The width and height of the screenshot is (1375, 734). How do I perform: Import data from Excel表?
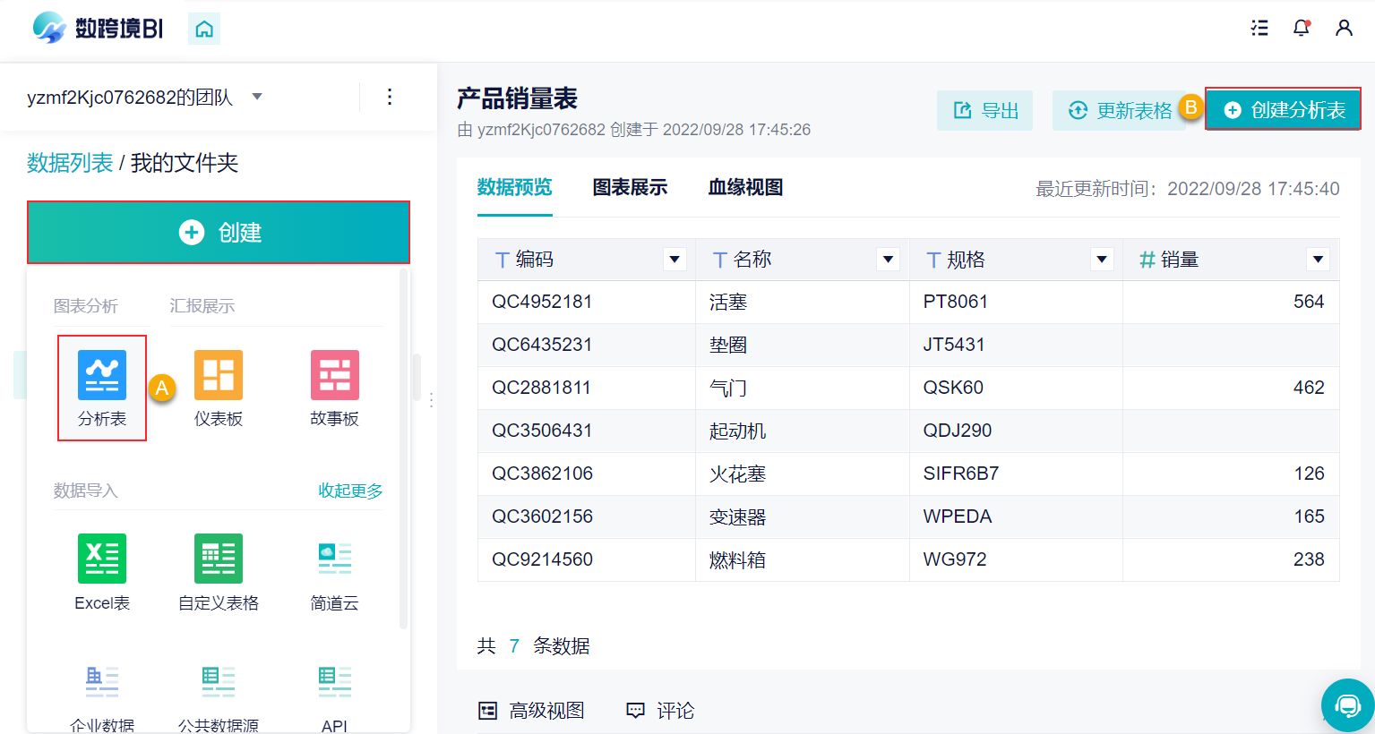coord(102,572)
